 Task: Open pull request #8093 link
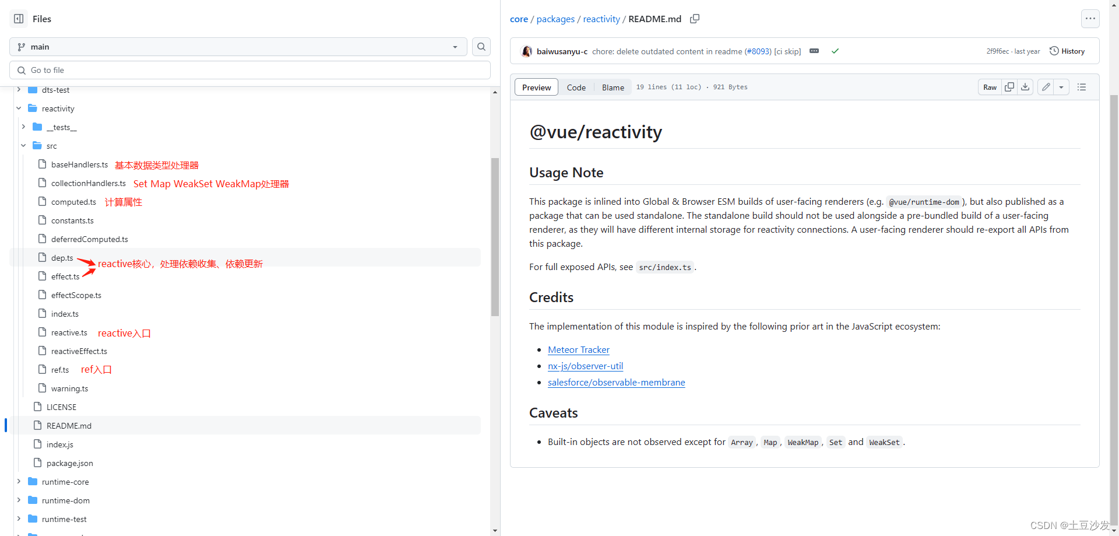coord(758,51)
